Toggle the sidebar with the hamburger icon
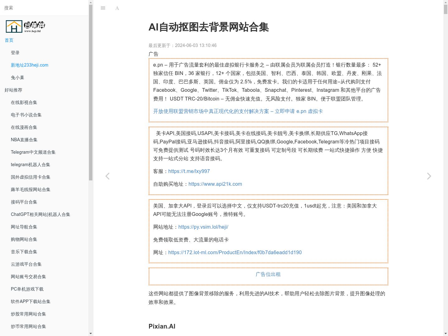Screen dimensions: 448x336 [103, 8]
